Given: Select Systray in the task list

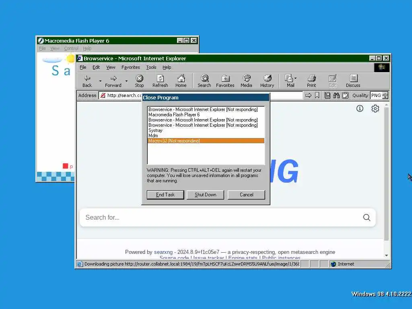Looking at the screenshot, I should (x=206, y=130).
